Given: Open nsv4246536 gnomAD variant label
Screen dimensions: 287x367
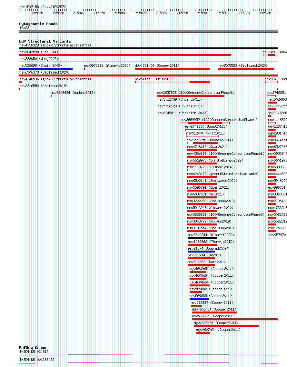Looking at the screenshot, I should pos(55,79).
